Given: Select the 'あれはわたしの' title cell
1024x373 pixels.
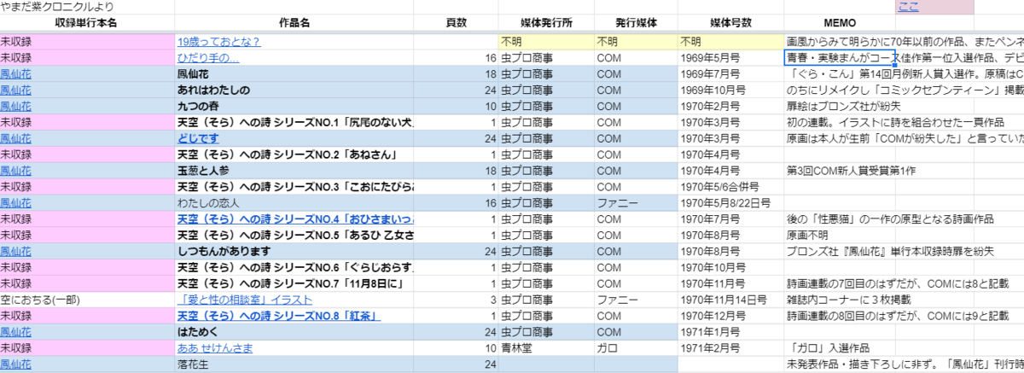Looking at the screenshot, I should [x=294, y=90].
